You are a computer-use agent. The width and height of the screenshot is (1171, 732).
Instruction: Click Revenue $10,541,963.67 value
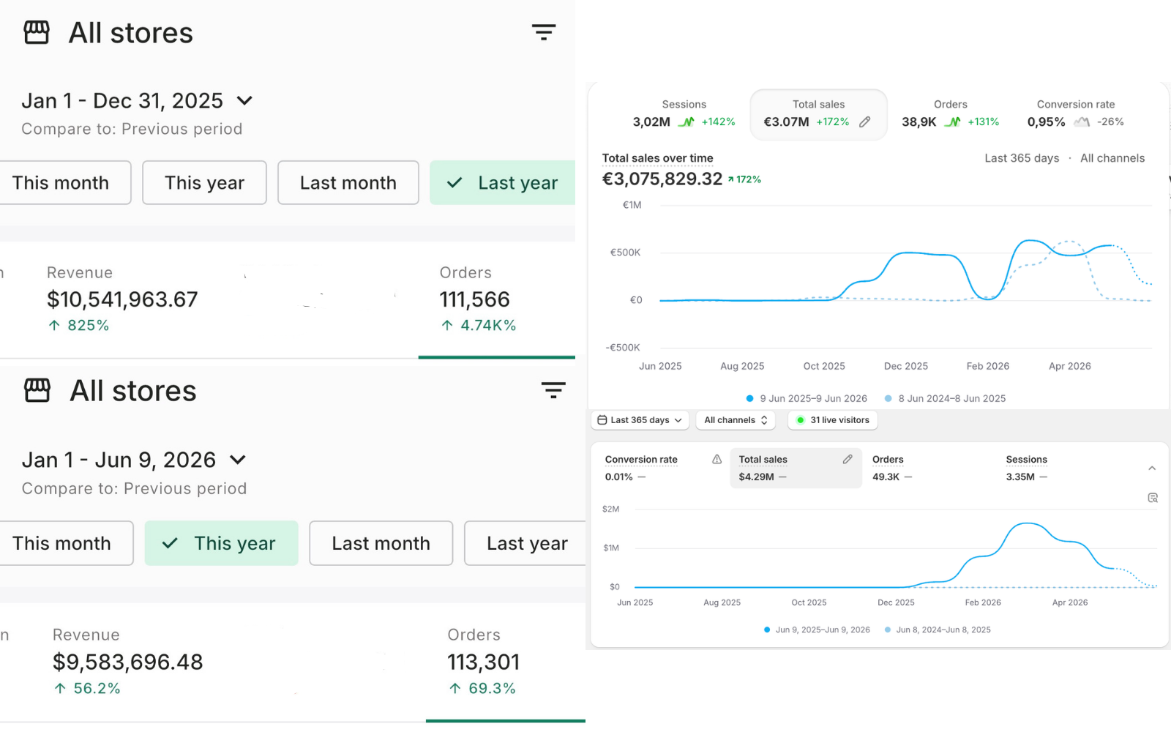[122, 299]
